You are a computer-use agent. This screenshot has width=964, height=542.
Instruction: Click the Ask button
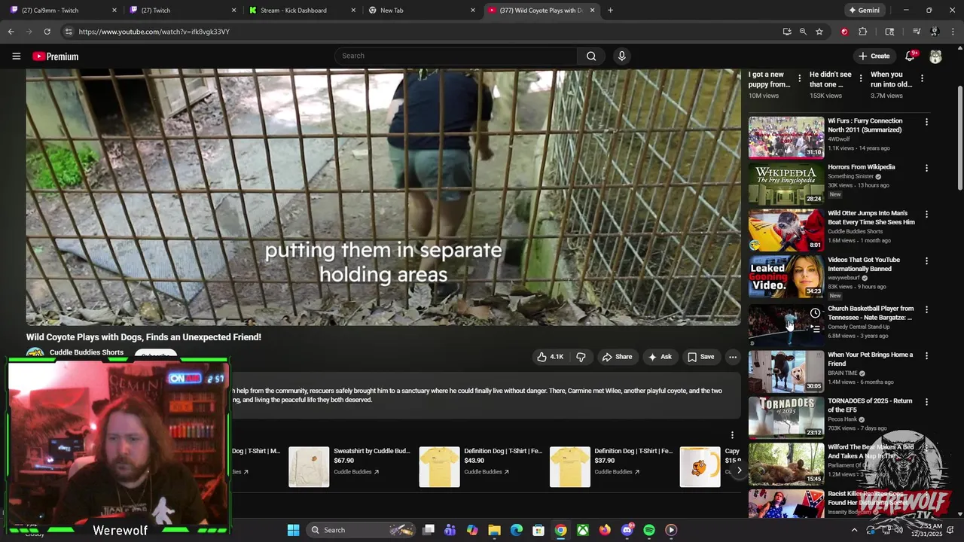tap(660, 357)
